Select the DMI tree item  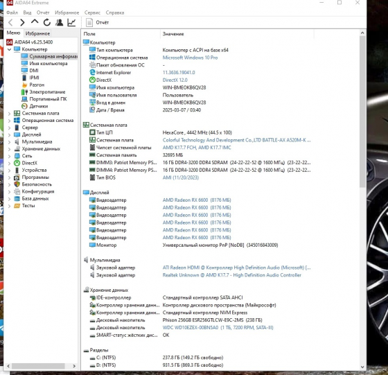coord(34,71)
